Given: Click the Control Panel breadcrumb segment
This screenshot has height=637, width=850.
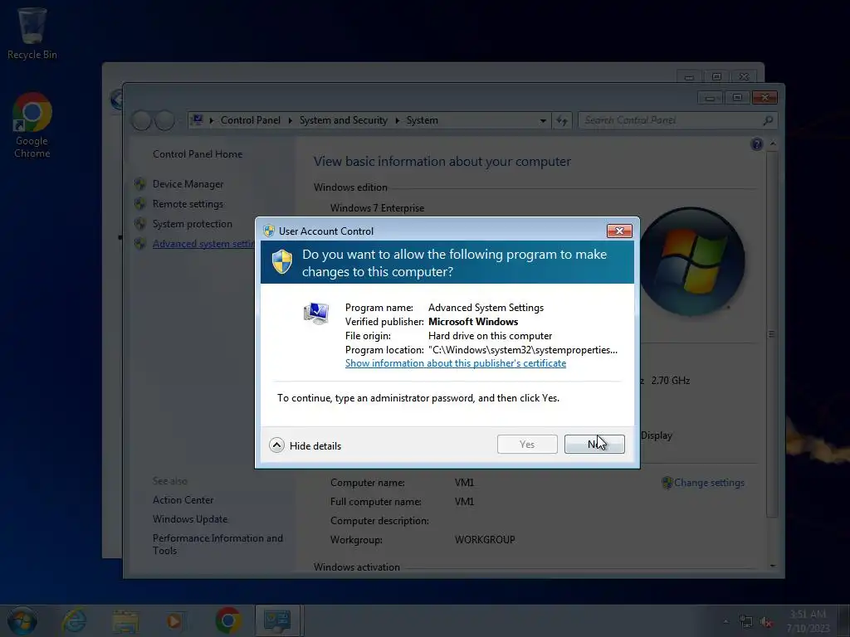Looking at the screenshot, I should click(251, 120).
